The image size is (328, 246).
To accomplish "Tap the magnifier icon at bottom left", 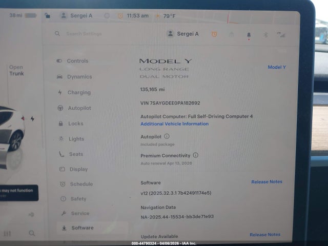I will click(x=32, y=233).
